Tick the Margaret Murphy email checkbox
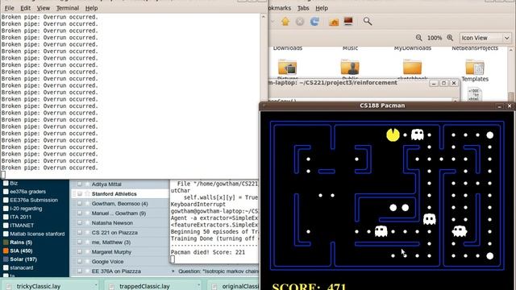Screen dimensions: 516x290 click(x=79, y=252)
